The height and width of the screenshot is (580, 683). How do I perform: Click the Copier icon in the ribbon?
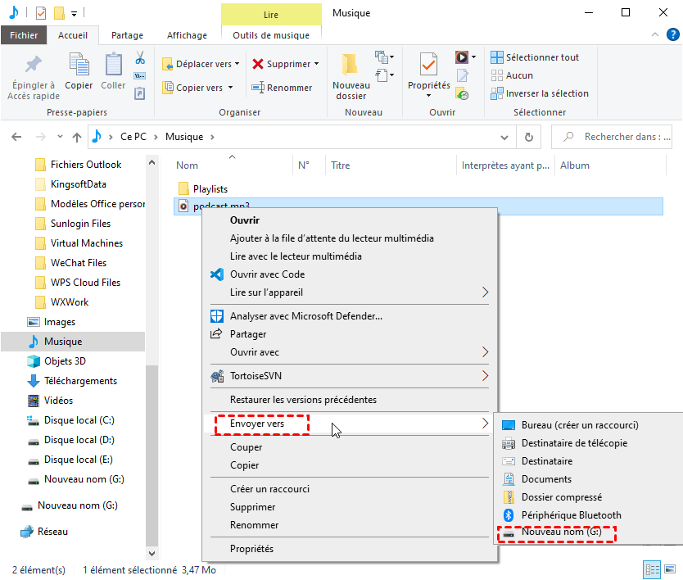click(x=79, y=65)
